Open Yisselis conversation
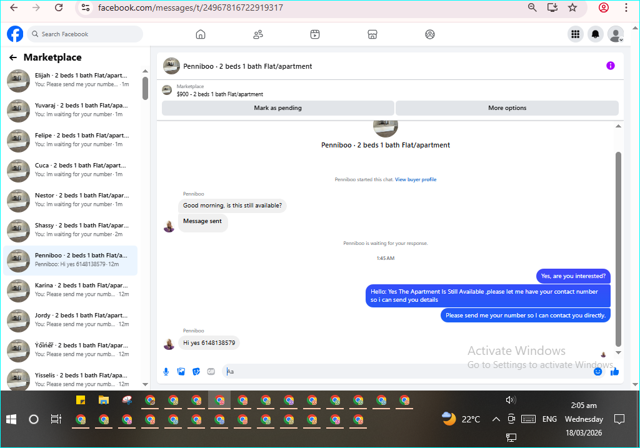 [x=70, y=379]
